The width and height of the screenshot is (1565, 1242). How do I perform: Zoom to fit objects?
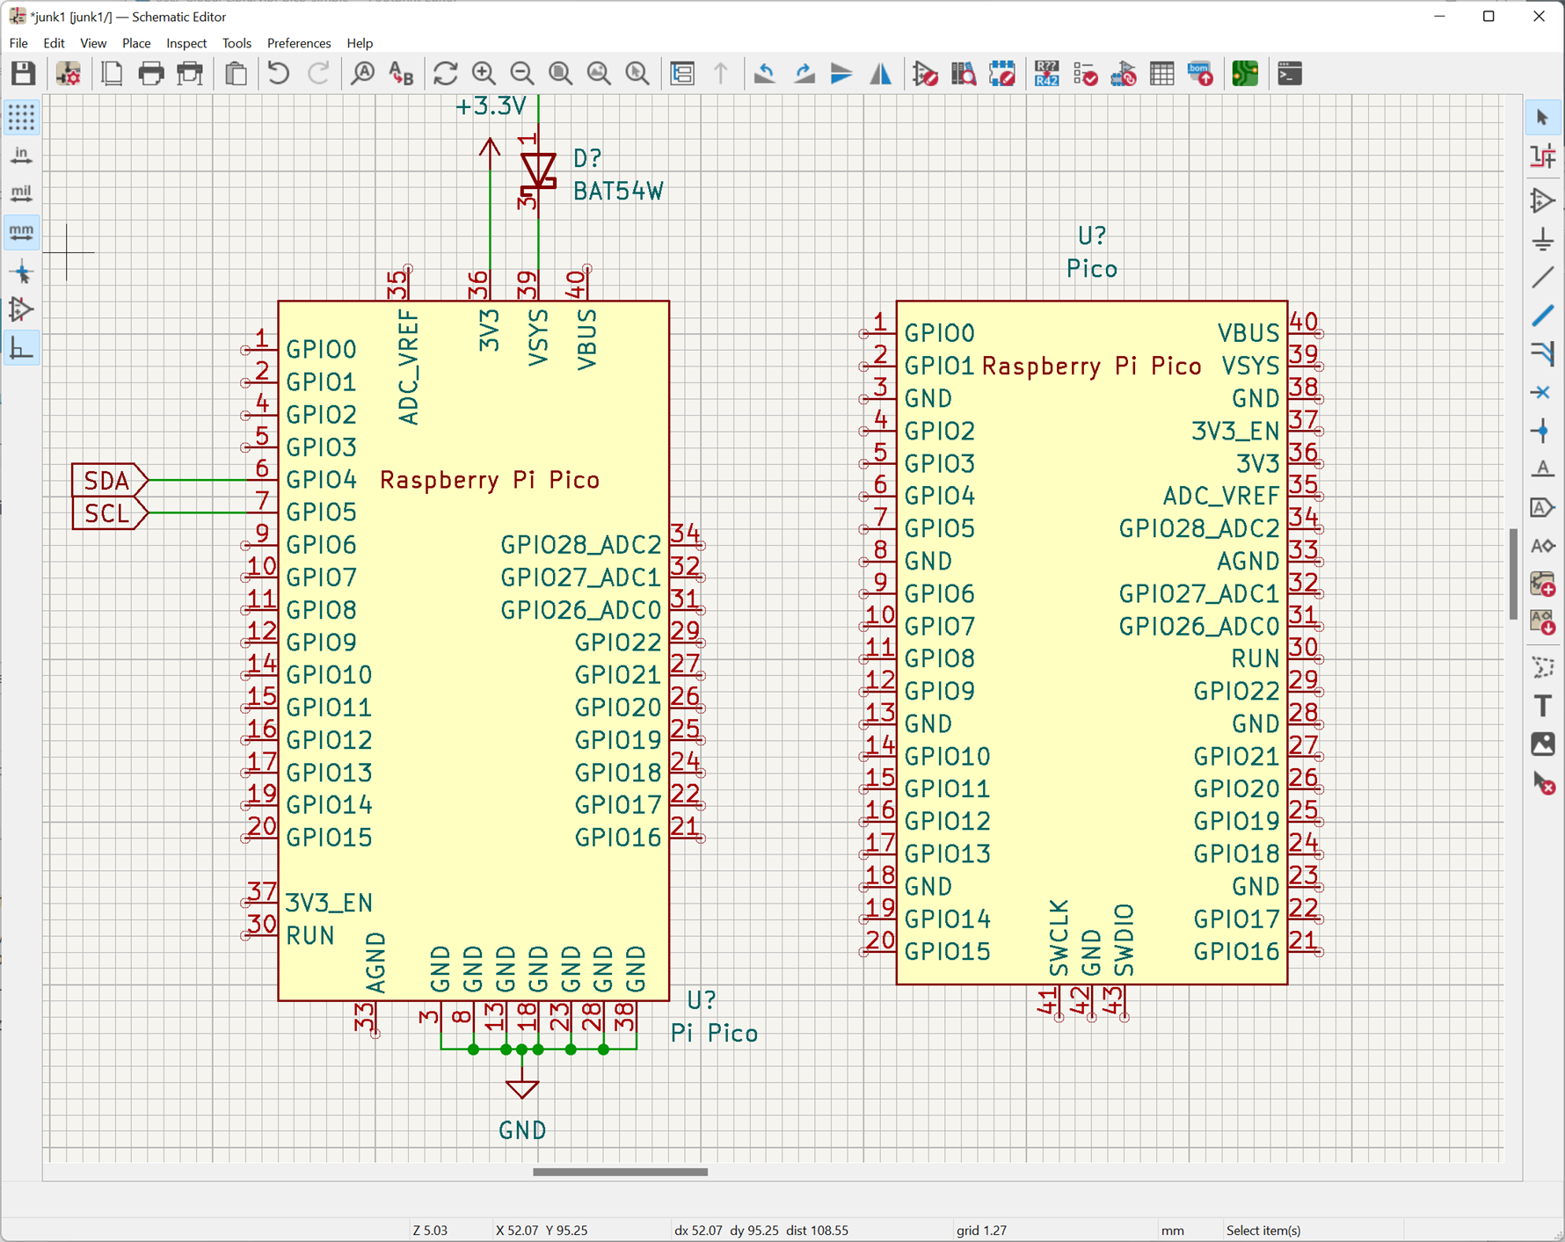point(600,74)
